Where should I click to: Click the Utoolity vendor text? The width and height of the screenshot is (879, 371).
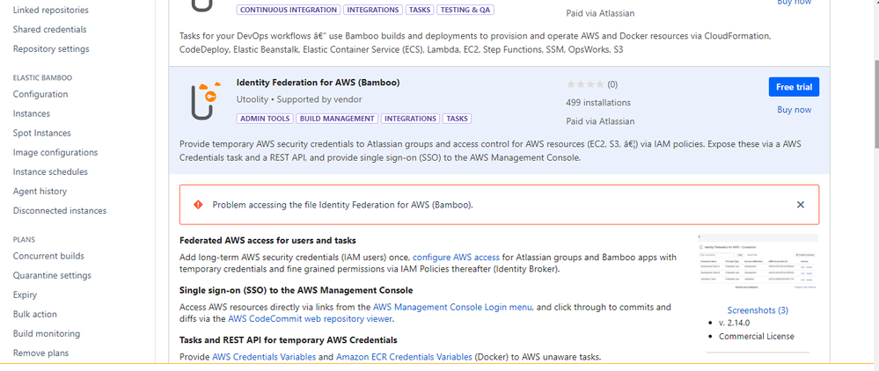(x=253, y=99)
